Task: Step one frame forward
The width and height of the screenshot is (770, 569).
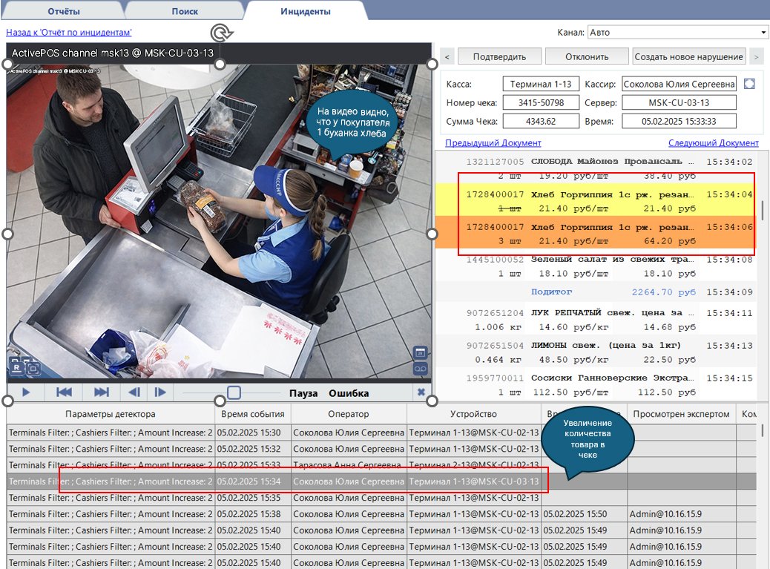Action: coord(159,392)
